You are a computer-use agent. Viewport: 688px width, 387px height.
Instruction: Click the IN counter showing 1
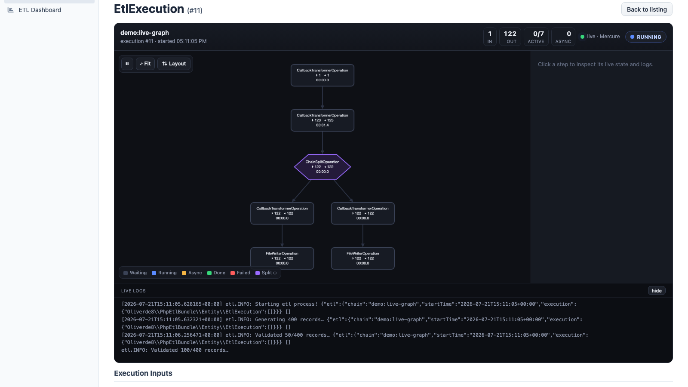point(490,37)
